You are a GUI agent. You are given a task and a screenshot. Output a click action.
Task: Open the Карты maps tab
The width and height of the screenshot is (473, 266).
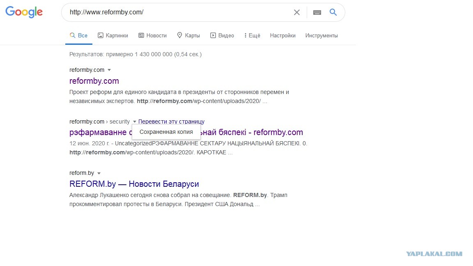click(188, 36)
